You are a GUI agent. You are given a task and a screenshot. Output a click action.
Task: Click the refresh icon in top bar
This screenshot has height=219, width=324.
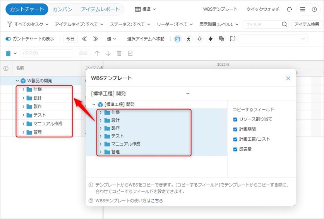289,9
